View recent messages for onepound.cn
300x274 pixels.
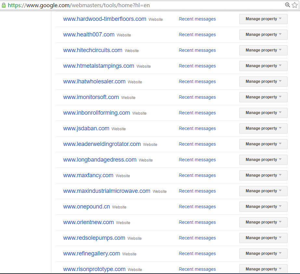coord(197,207)
